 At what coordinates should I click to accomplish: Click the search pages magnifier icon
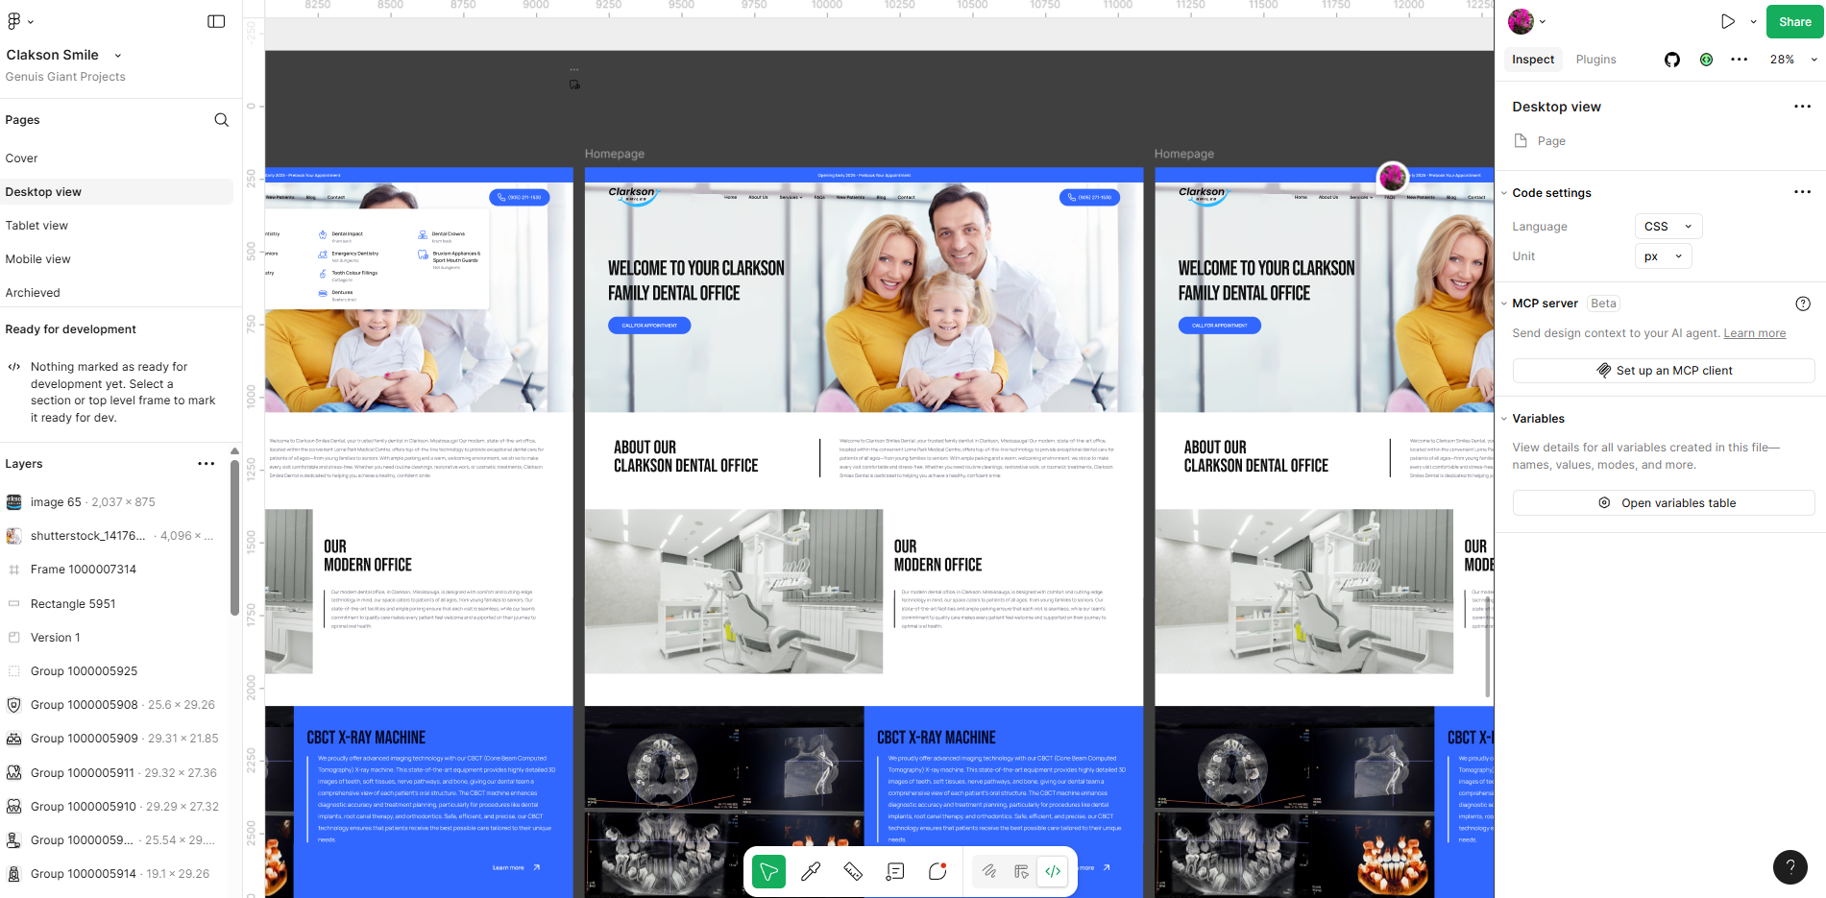coord(221,120)
